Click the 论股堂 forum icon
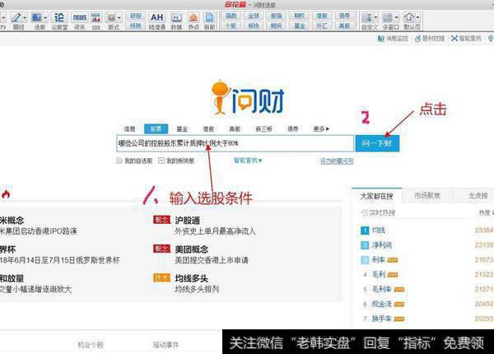The image size is (494, 354). coord(59,18)
